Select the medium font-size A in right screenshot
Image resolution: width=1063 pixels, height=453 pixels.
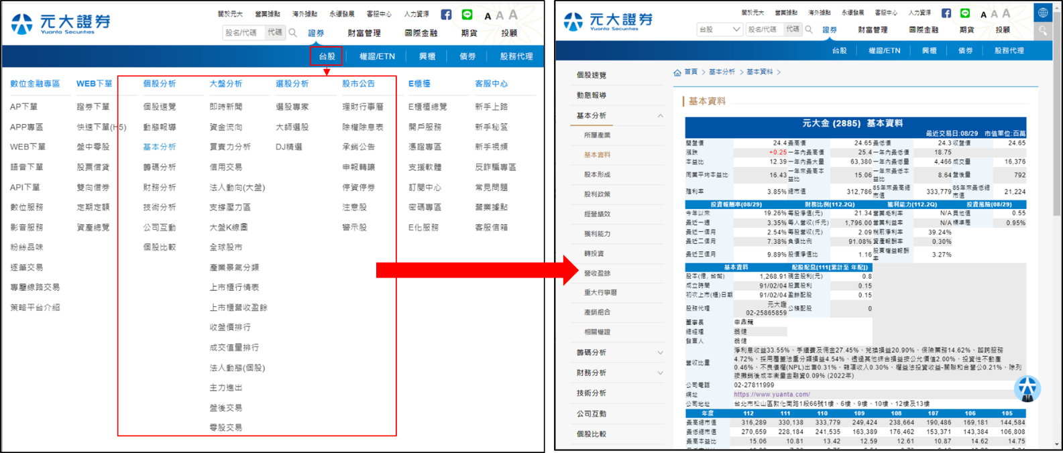point(995,14)
